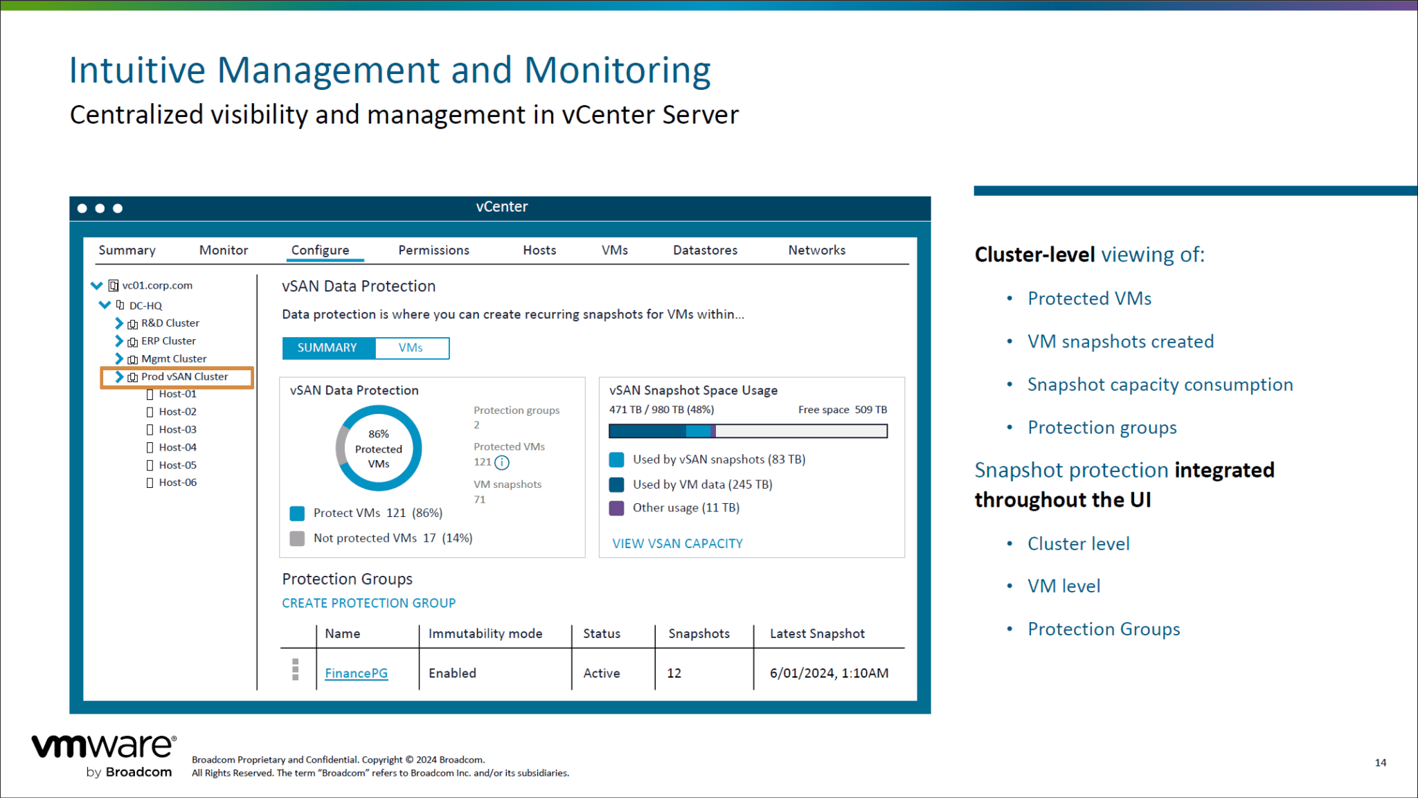Switch to the SUMMARY toggle view
The width and height of the screenshot is (1418, 798).
(x=327, y=348)
